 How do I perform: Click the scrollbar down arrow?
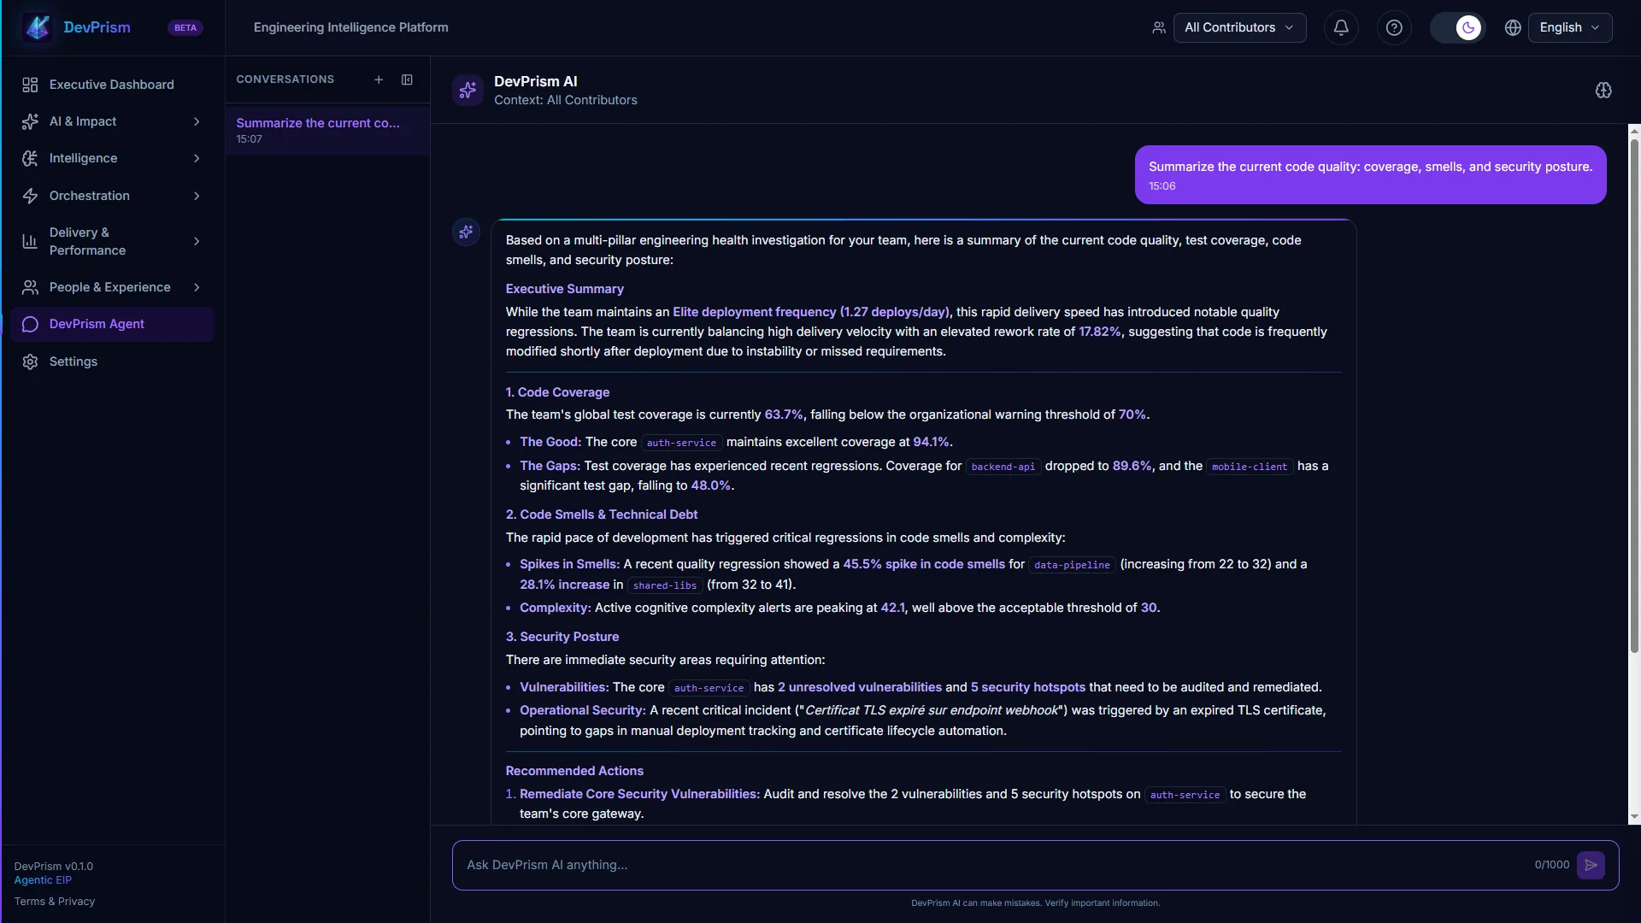pyautogui.click(x=1634, y=817)
